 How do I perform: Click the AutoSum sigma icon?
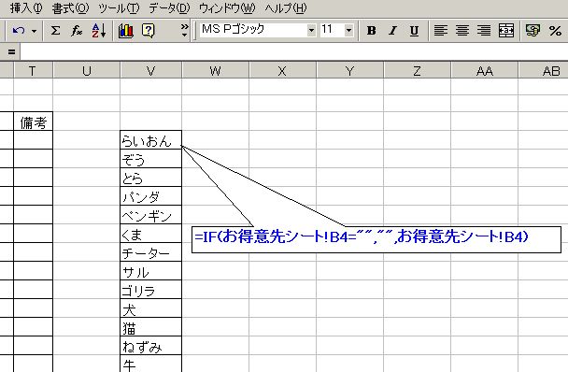tap(55, 31)
